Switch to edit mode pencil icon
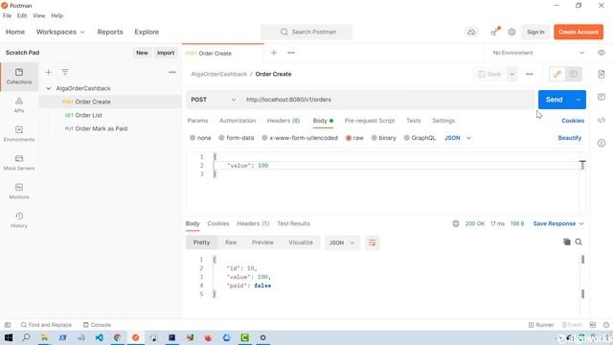This screenshot has height=345, width=613. [557, 74]
